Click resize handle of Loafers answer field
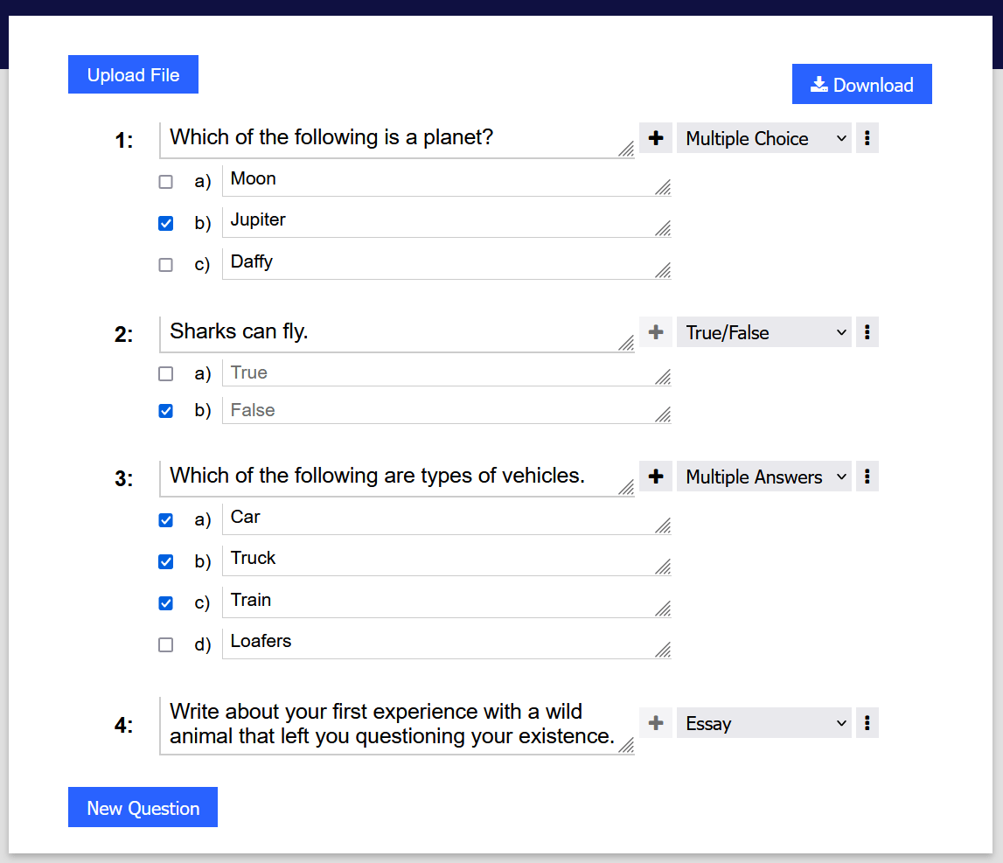Screen dimensions: 1003x863 tap(664, 650)
